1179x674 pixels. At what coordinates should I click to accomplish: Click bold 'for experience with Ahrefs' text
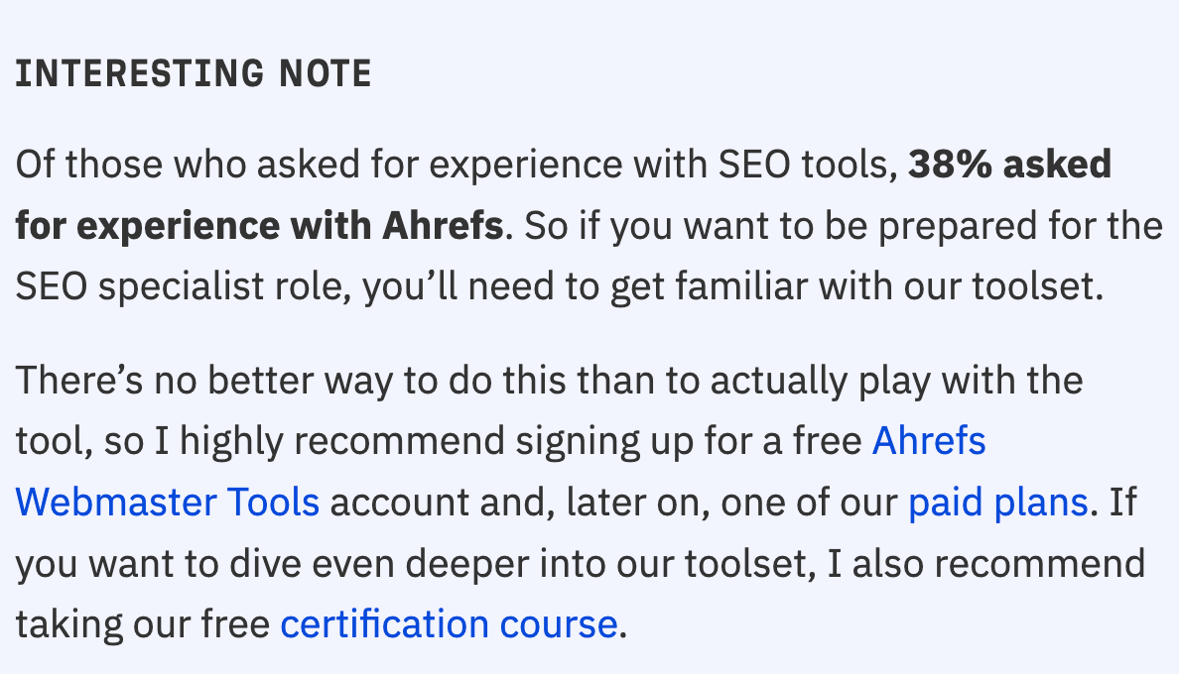(260, 227)
